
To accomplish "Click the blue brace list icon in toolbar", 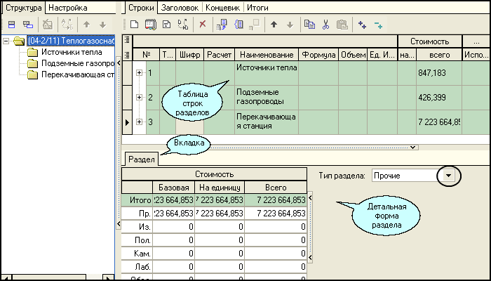I will click(x=239, y=25).
